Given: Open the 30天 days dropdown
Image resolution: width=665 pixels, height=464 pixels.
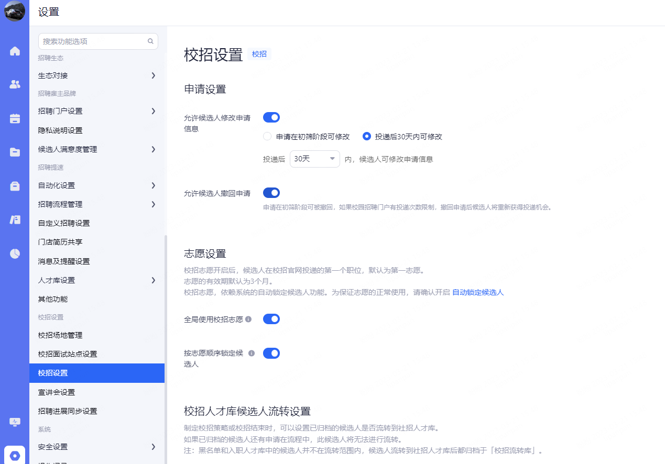Looking at the screenshot, I should click(314, 159).
